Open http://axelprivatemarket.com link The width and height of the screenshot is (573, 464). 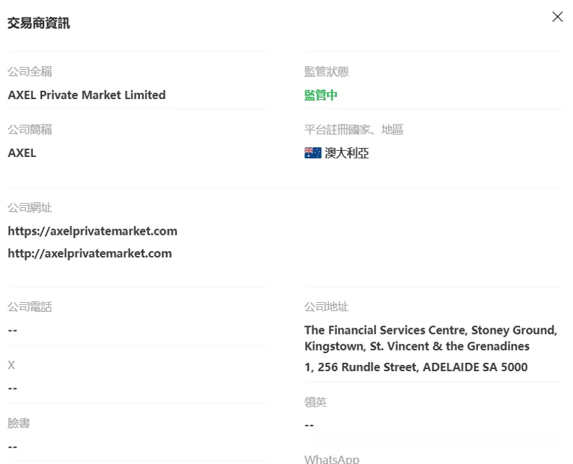click(x=90, y=253)
